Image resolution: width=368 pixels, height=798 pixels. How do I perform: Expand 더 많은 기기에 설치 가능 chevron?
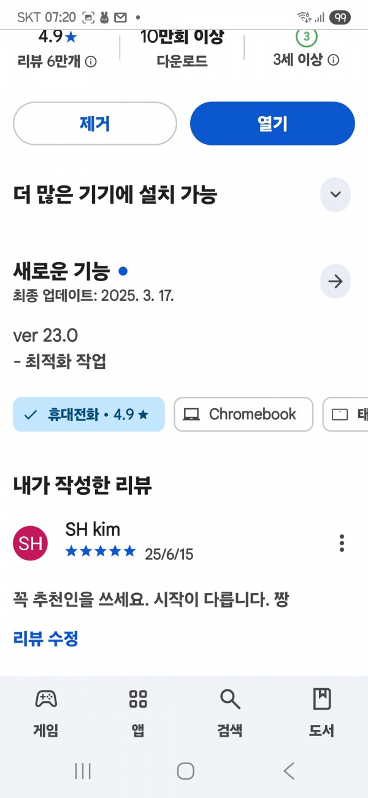click(x=335, y=195)
